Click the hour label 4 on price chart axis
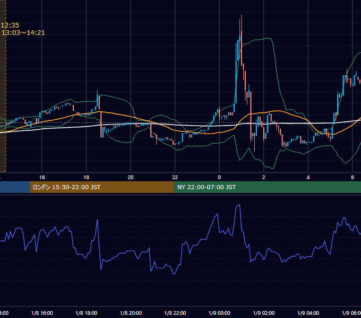361x318 pixels. click(308, 178)
